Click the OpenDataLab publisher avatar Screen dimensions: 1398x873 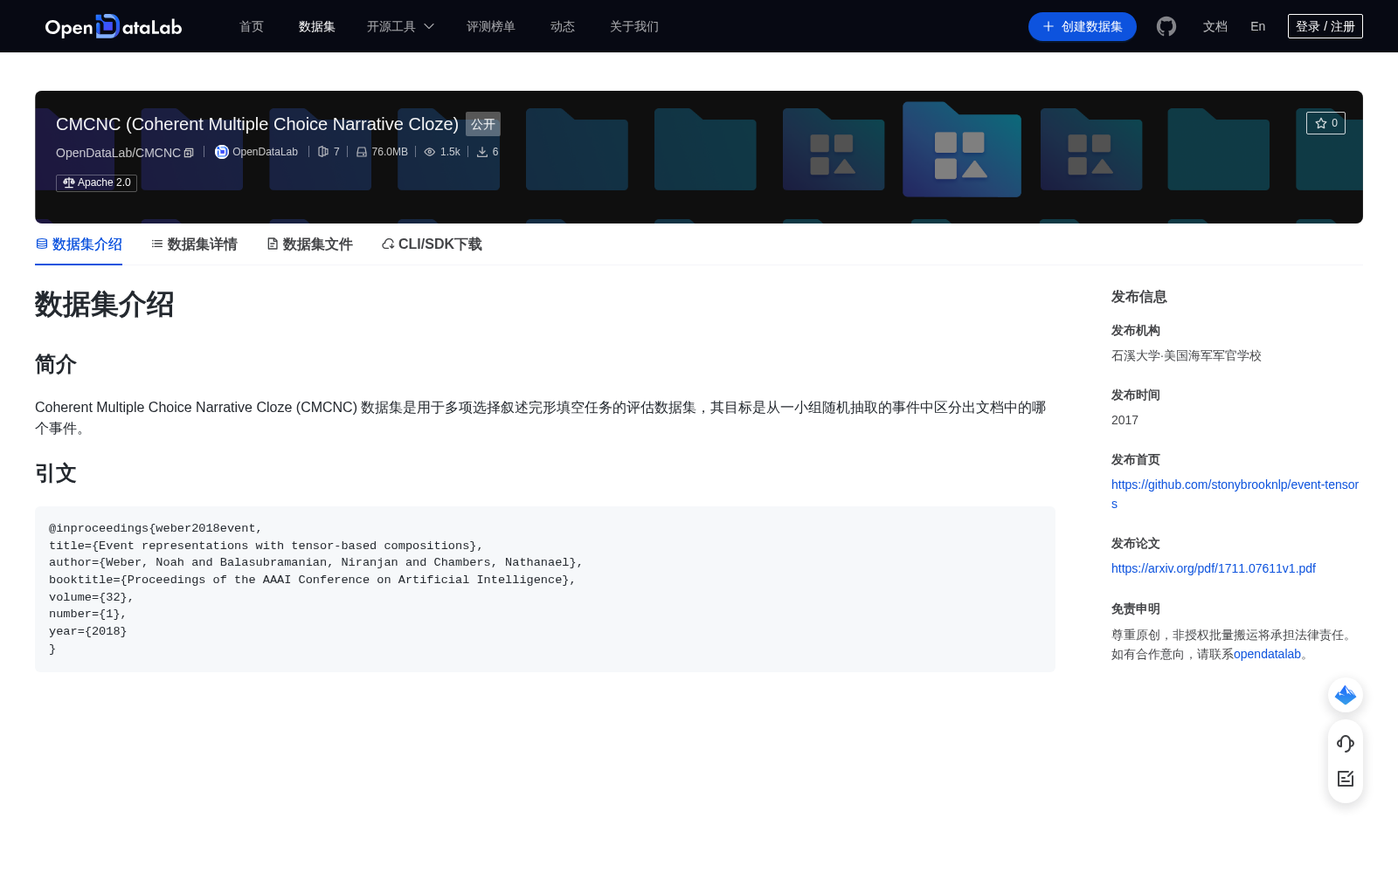tap(222, 152)
